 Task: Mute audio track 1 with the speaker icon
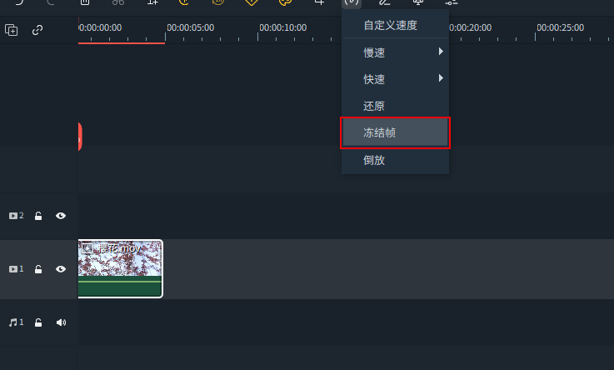click(61, 322)
